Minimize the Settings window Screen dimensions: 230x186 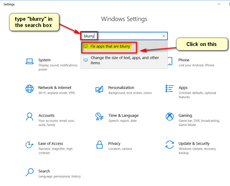tap(219, 4)
